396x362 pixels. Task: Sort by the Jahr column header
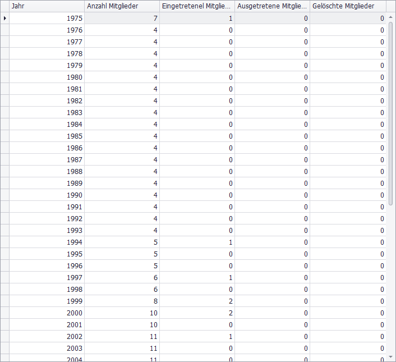tap(47, 6)
